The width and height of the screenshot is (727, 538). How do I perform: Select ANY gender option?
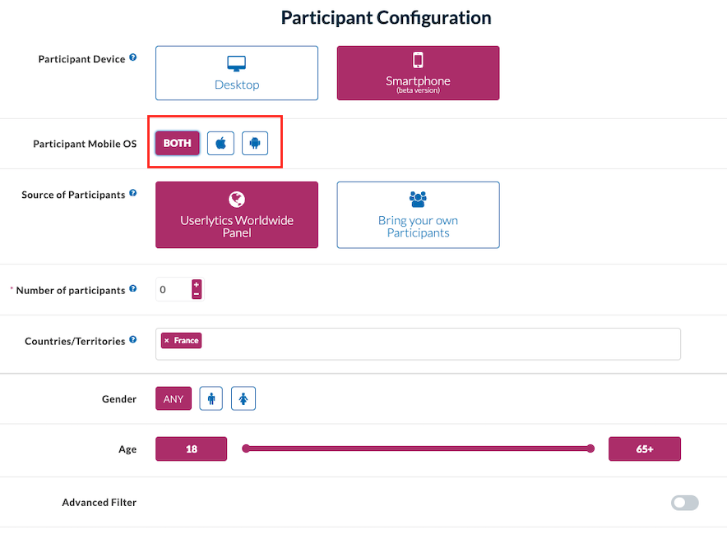tap(174, 399)
